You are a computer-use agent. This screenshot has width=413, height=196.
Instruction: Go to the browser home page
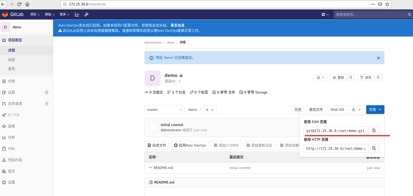click(x=28, y=4)
